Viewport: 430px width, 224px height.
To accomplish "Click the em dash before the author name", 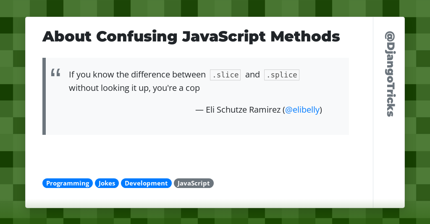I will pyautogui.click(x=199, y=110).
